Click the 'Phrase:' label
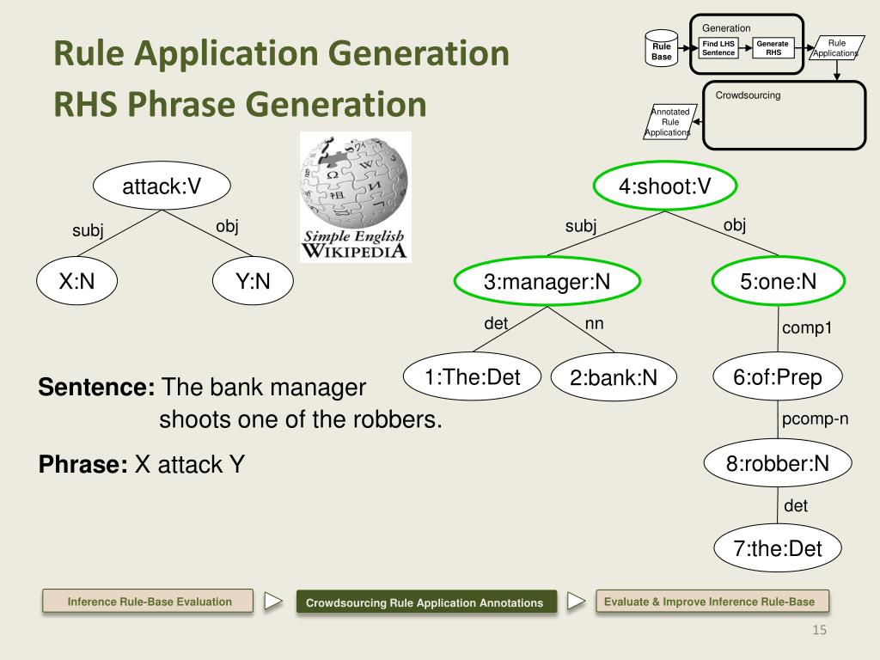The height and width of the screenshot is (660, 880). click(83, 464)
